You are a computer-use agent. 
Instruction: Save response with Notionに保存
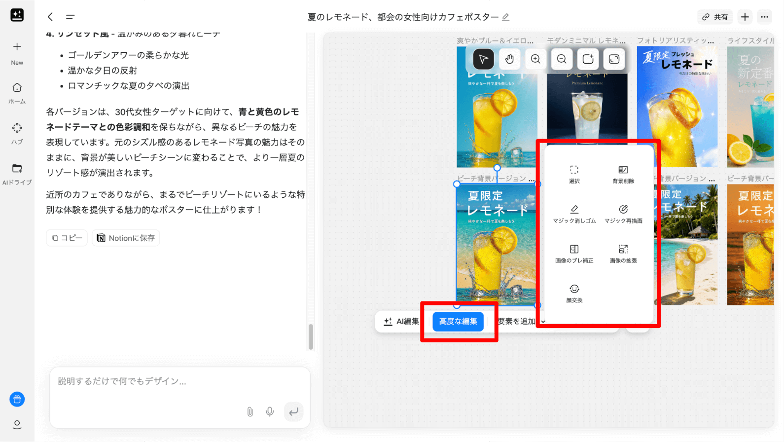[126, 238]
